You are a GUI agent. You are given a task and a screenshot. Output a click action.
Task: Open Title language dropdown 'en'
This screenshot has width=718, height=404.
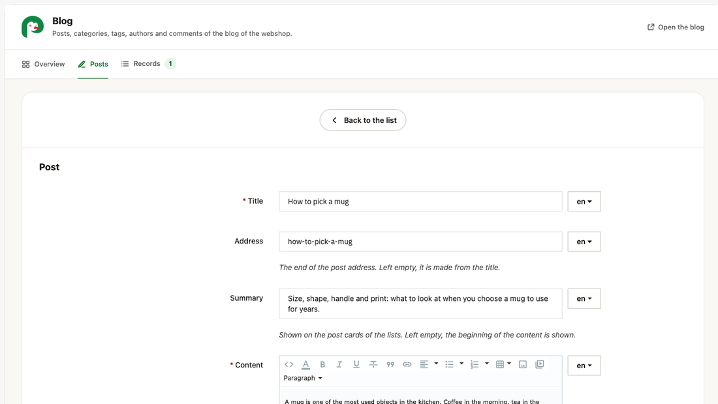(x=584, y=202)
